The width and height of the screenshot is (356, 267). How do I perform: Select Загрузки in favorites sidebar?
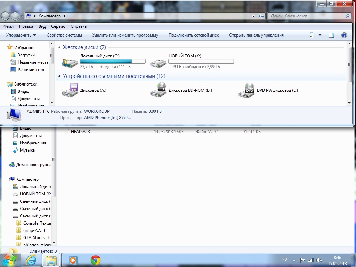click(x=26, y=55)
